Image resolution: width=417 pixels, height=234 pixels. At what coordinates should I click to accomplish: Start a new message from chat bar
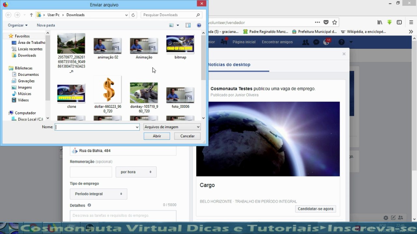[393, 218]
